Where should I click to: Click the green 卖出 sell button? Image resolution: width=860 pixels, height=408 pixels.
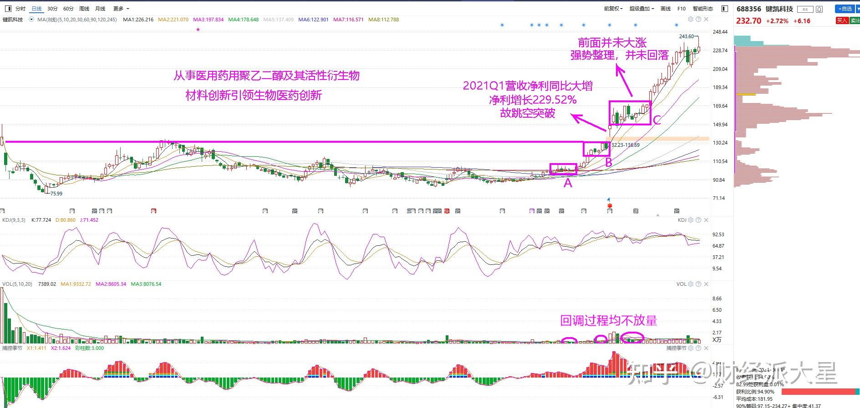(855, 20)
